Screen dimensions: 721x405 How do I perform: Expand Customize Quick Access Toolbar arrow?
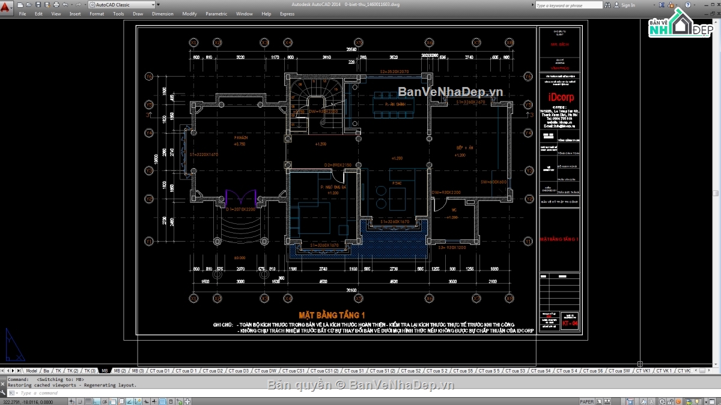[x=158, y=5]
